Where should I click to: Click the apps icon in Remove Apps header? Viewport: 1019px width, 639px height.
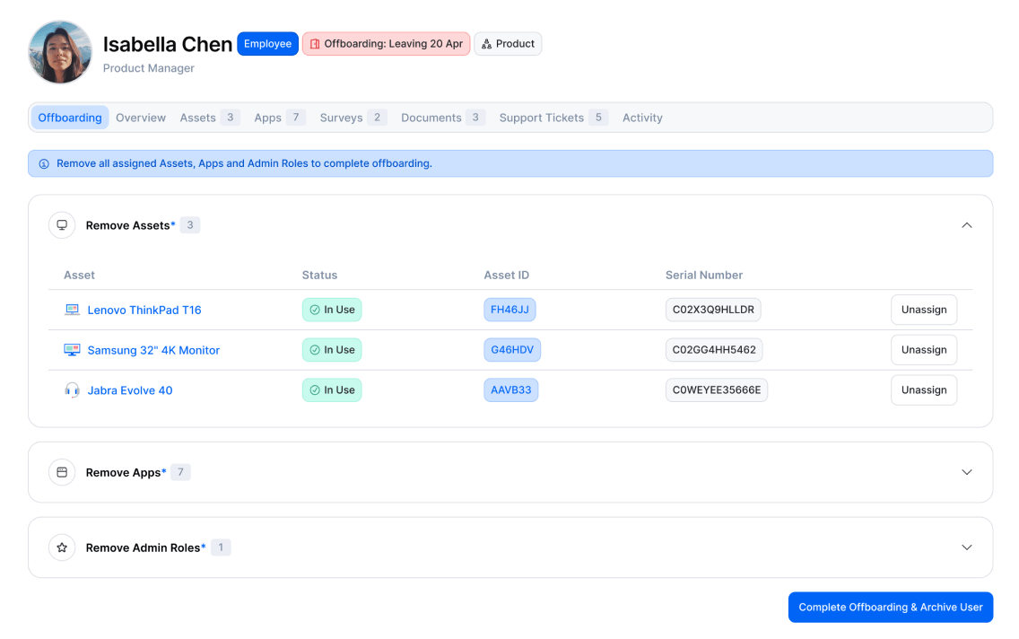61,471
